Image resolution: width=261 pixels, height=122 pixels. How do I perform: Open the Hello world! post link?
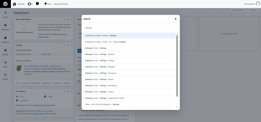46,54
